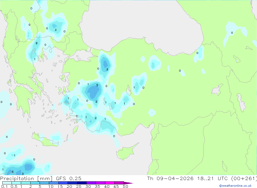This screenshot has height=188, width=257.
Task: Select the 35–40 mm legend swatch
Action: pyautogui.click(x=100, y=183)
